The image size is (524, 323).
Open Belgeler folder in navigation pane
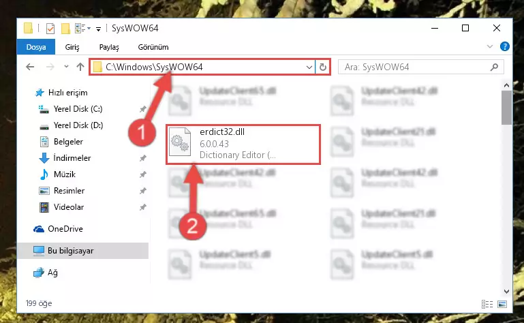tap(68, 142)
